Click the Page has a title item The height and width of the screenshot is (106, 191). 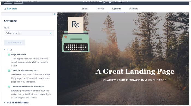[19, 55]
